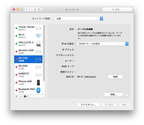Click the Bluetooth PAN icon

[38, 90]
